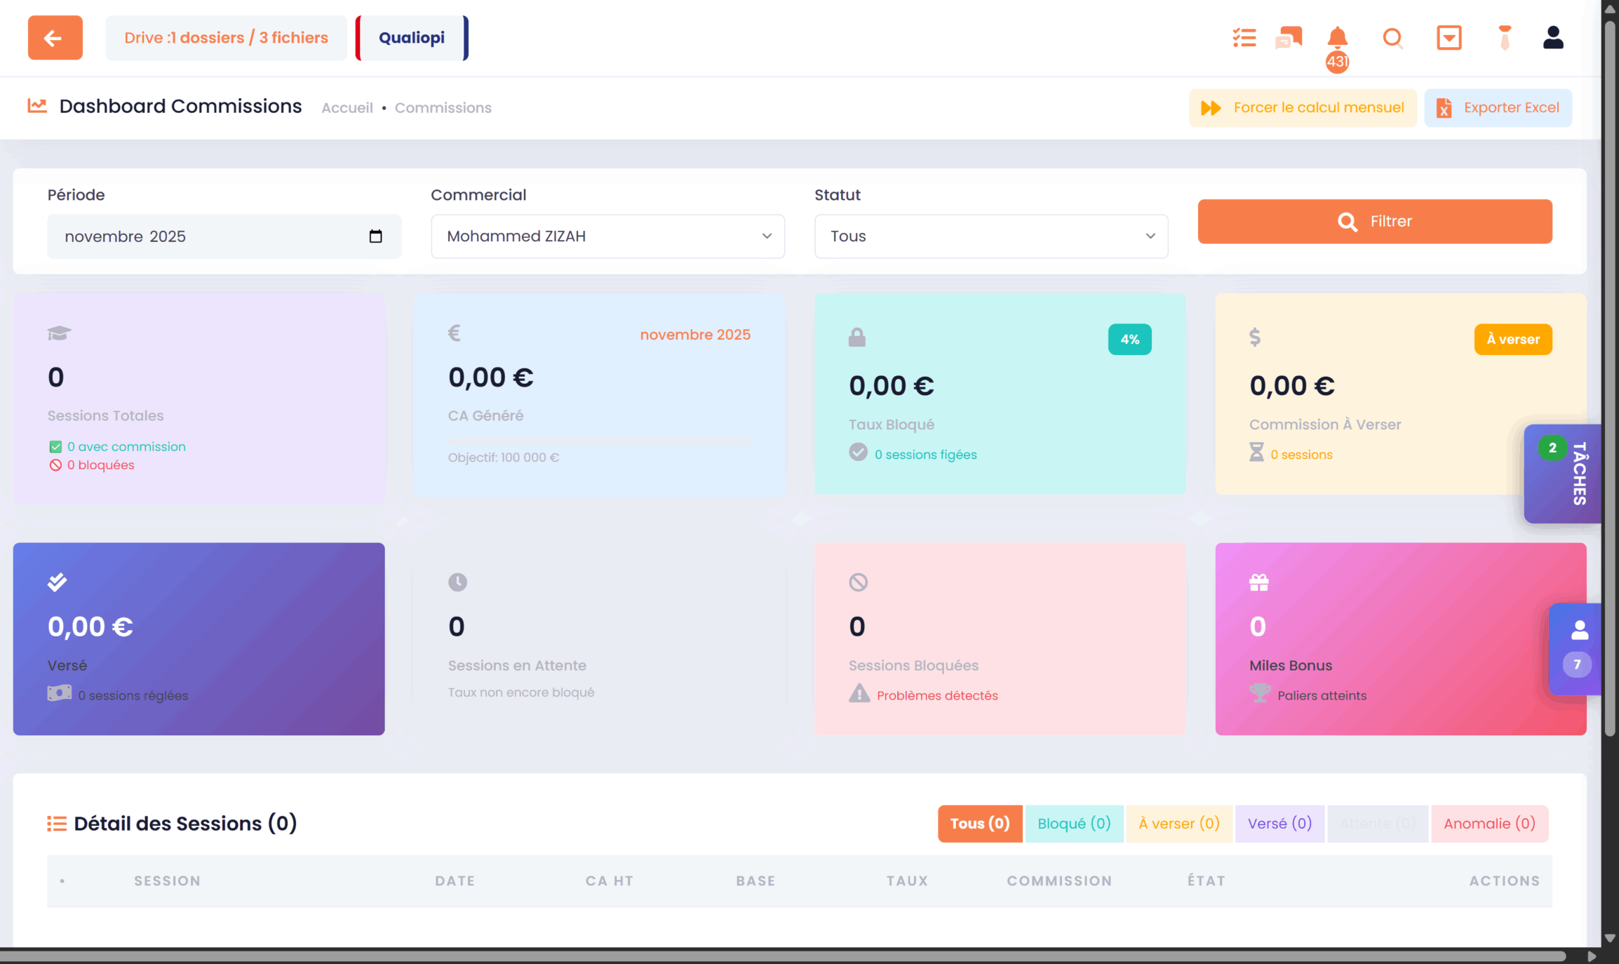
Task: Open the task checklist icon in header
Action: coord(1244,38)
